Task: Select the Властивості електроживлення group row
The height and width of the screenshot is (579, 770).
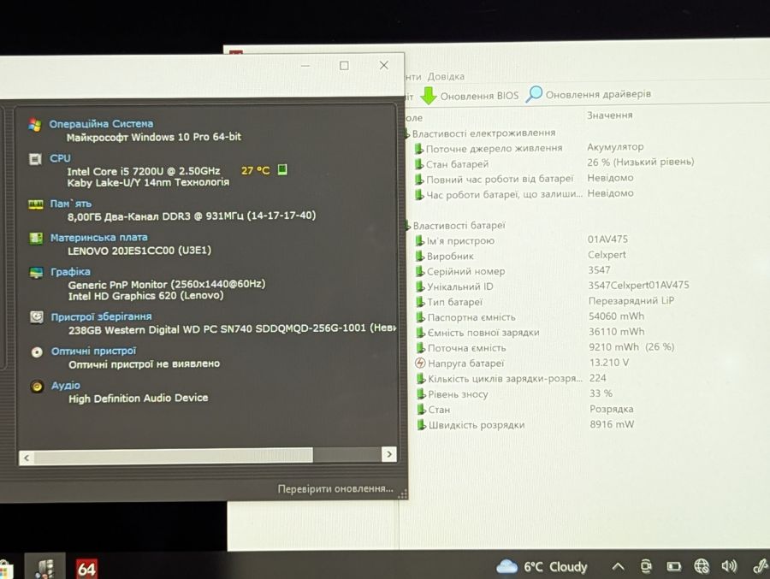Action: pyautogui.click(x=483, y=133)
